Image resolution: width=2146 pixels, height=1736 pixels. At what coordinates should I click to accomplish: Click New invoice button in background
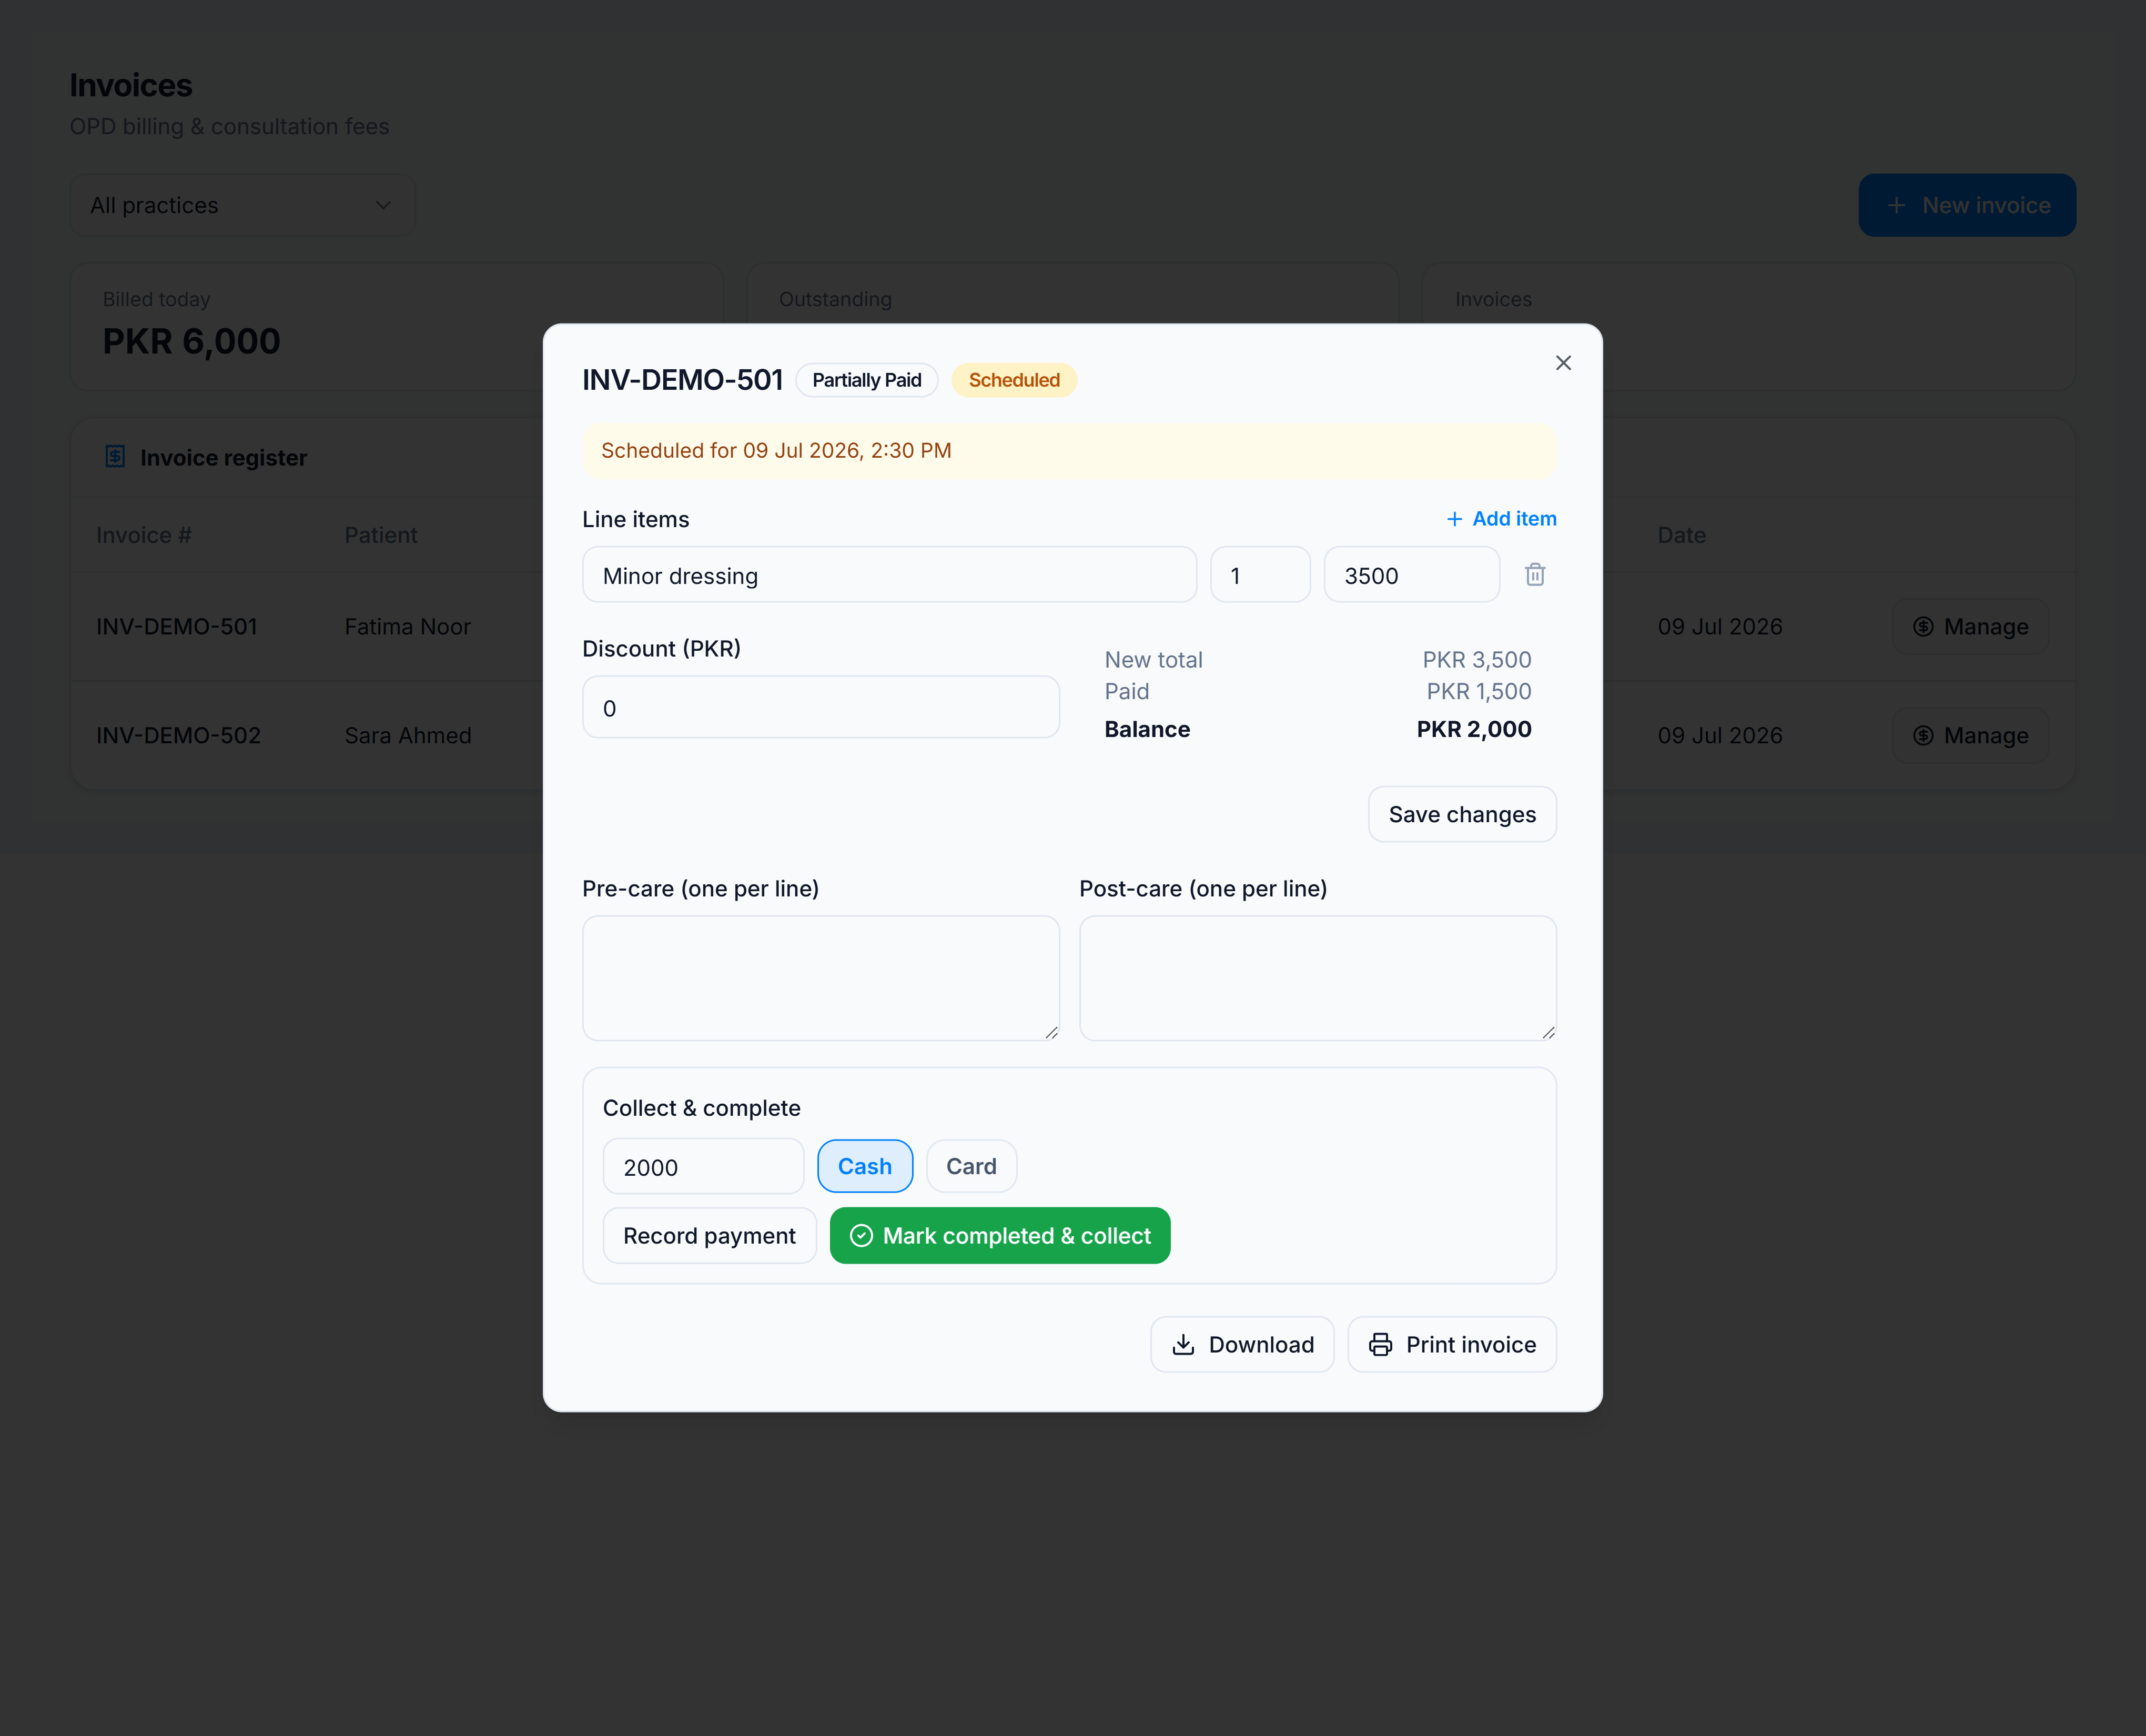point(1967,205)
